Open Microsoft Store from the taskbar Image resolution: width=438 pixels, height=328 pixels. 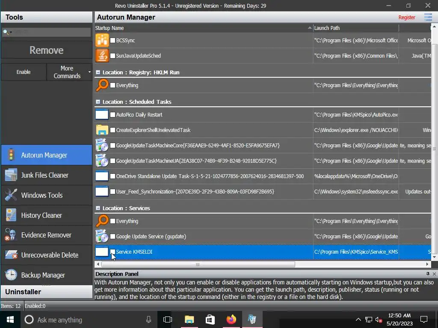[x=210, y=319]
